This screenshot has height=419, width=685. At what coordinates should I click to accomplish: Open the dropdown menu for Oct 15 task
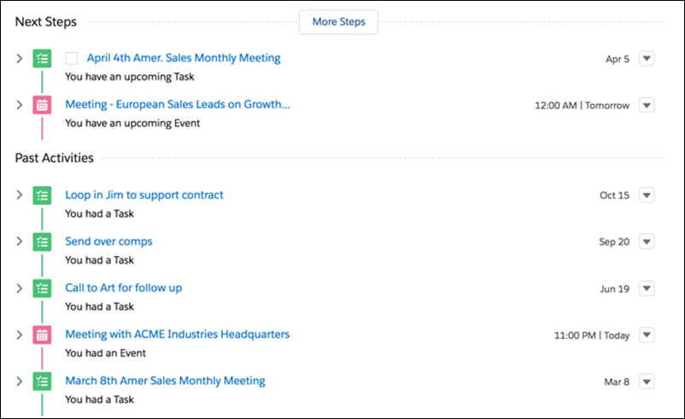point(647,195)
